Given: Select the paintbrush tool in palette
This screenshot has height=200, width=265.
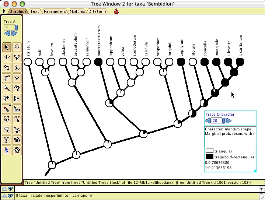Looking at the screenshot, I should point(7,109).
